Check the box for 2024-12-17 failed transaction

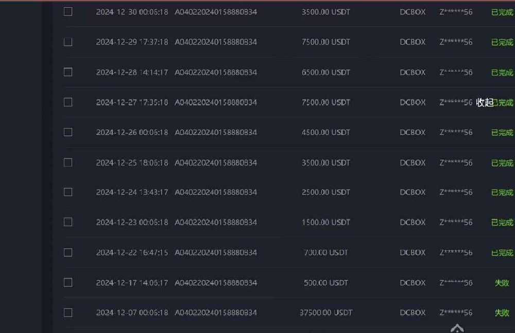pyautogui.click(x=68, y=283)
